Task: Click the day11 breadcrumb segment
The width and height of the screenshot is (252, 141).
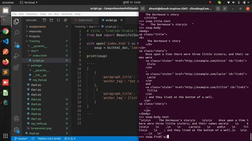Action: click(x=93, y=27)
